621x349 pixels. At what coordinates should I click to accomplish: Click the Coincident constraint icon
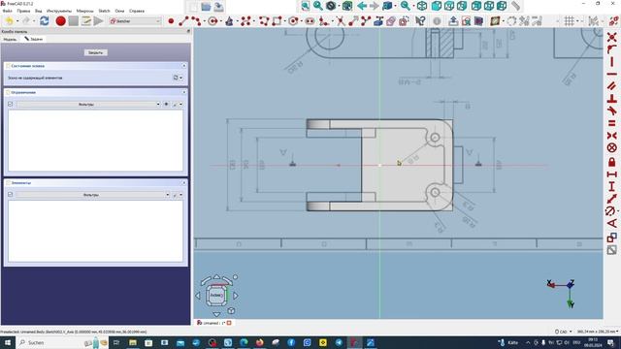coord(612,37)
